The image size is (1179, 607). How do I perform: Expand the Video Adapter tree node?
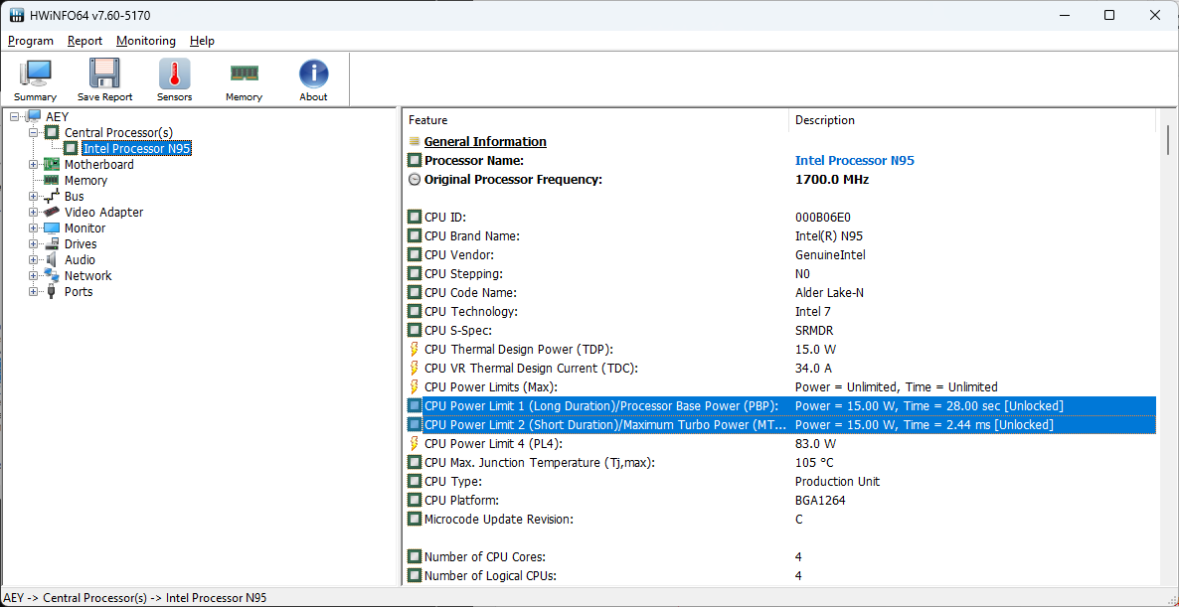click(x=33, y=213)
